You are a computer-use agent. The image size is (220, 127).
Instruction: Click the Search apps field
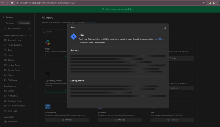[x=55, y=32]
